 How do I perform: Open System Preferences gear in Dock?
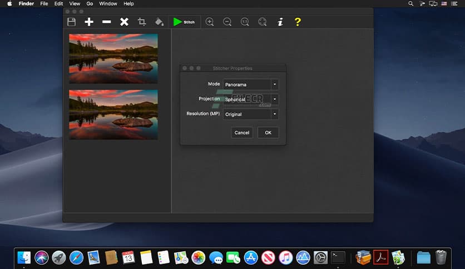(x=320, y=257)
